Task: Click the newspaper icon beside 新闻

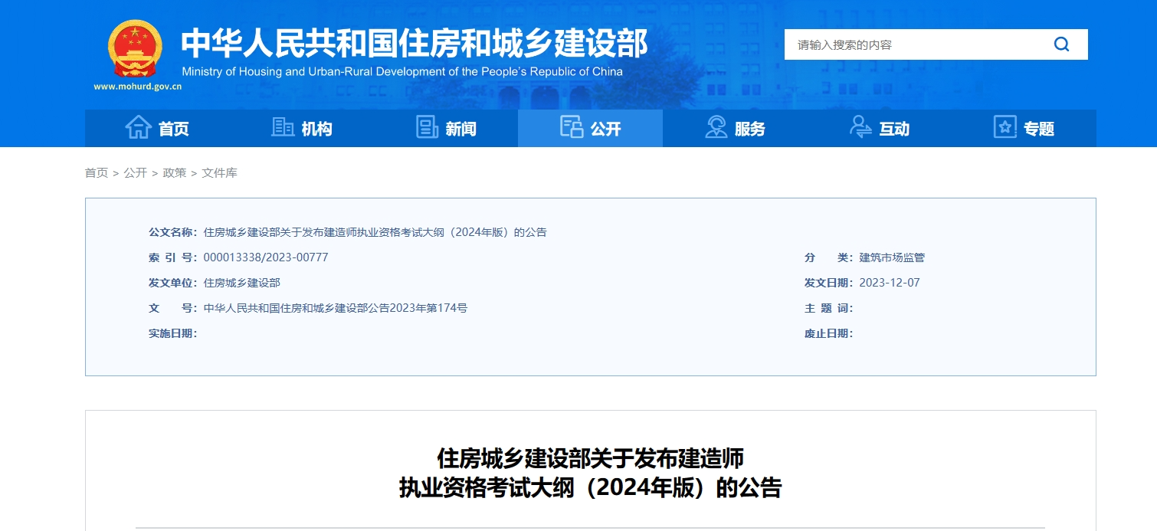Action: click(427, 127)
